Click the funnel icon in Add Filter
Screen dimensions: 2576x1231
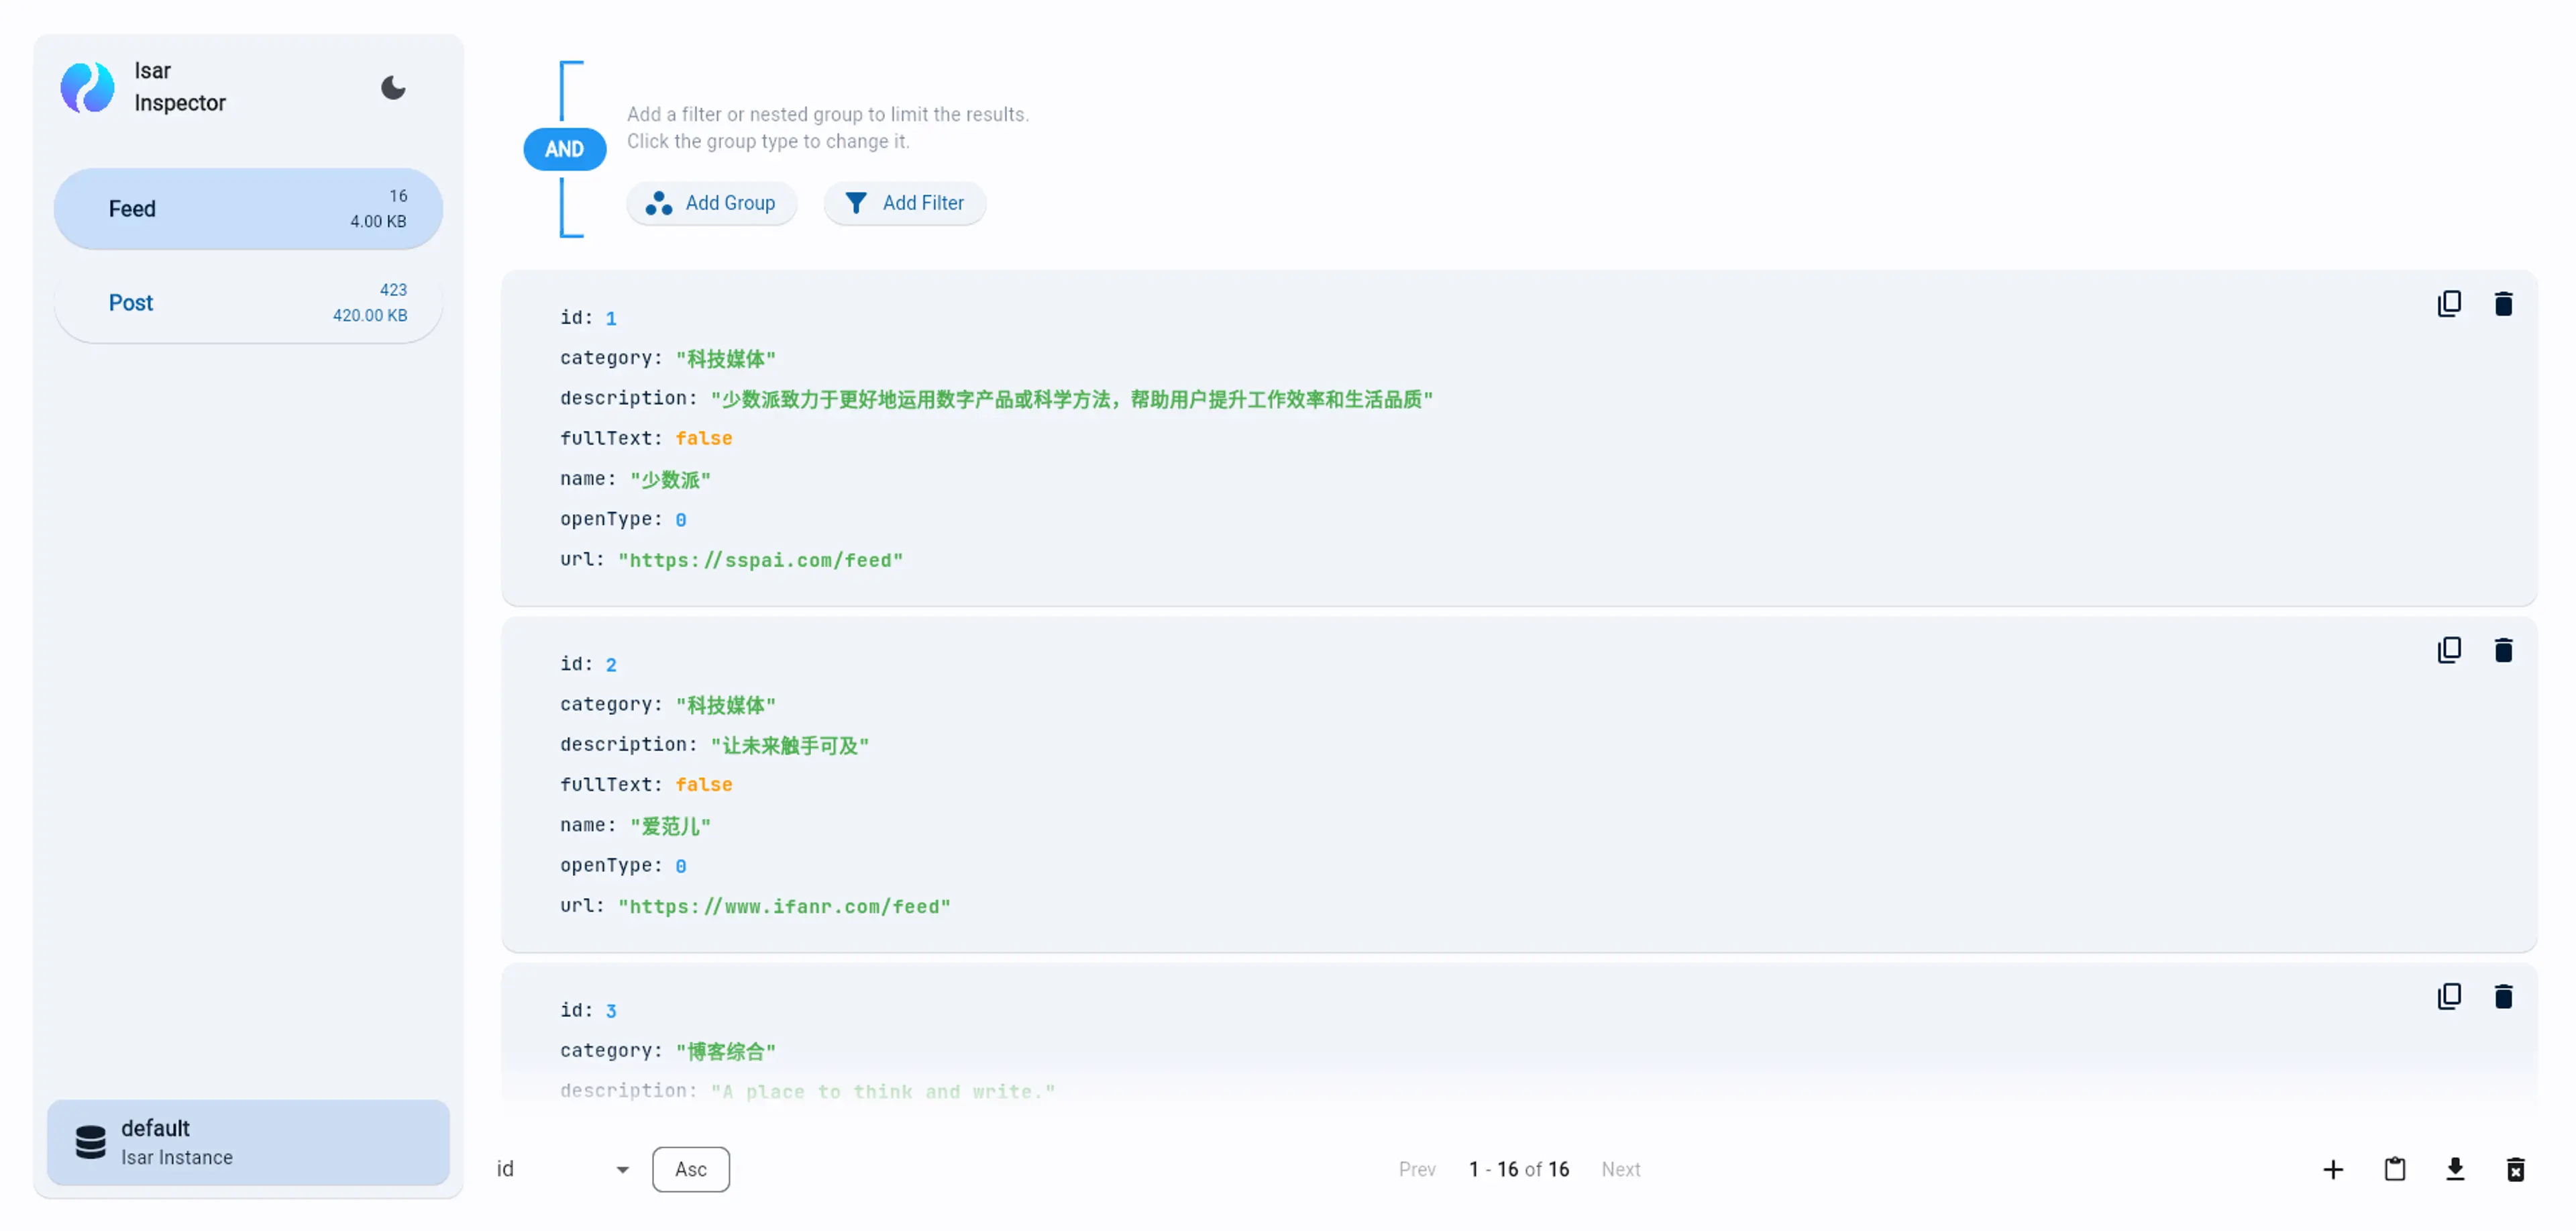click(x=856, y=203)
